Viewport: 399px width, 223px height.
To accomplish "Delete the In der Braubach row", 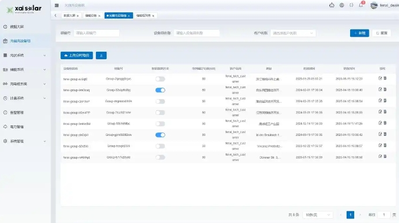I will 385,134.
